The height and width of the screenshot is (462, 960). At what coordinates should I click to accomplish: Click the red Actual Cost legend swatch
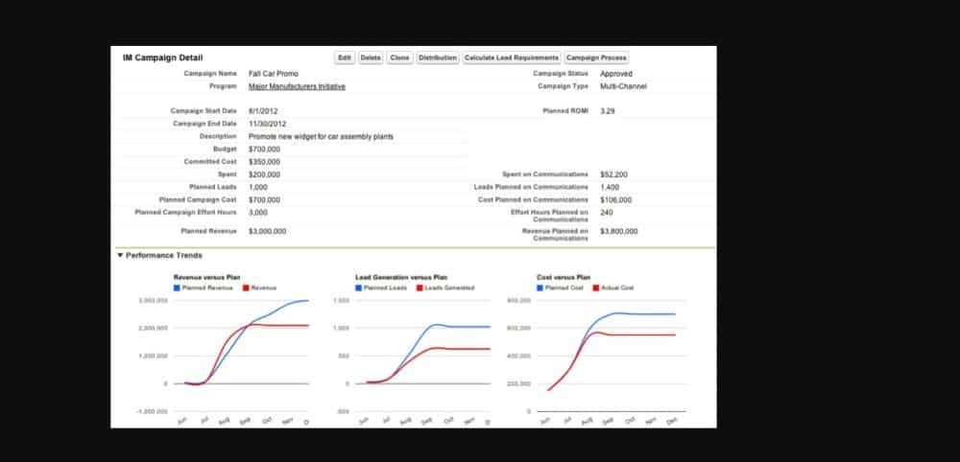pos(598,288)
